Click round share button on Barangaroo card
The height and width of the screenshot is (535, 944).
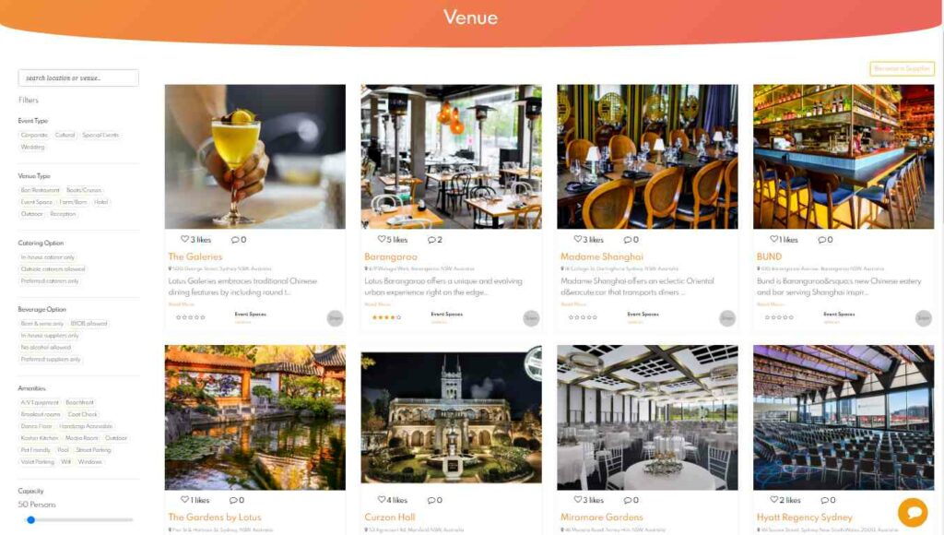click(x=531, y=318)
